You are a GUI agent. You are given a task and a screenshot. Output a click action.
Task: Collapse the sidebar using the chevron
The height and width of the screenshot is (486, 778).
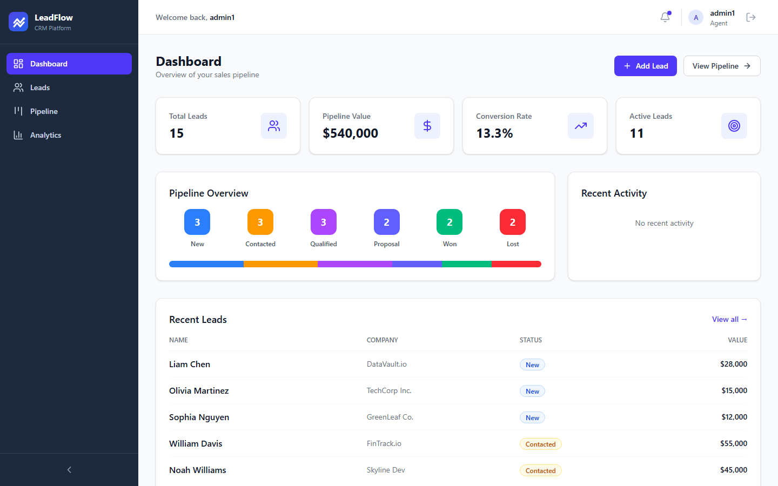tap(69, 470)
